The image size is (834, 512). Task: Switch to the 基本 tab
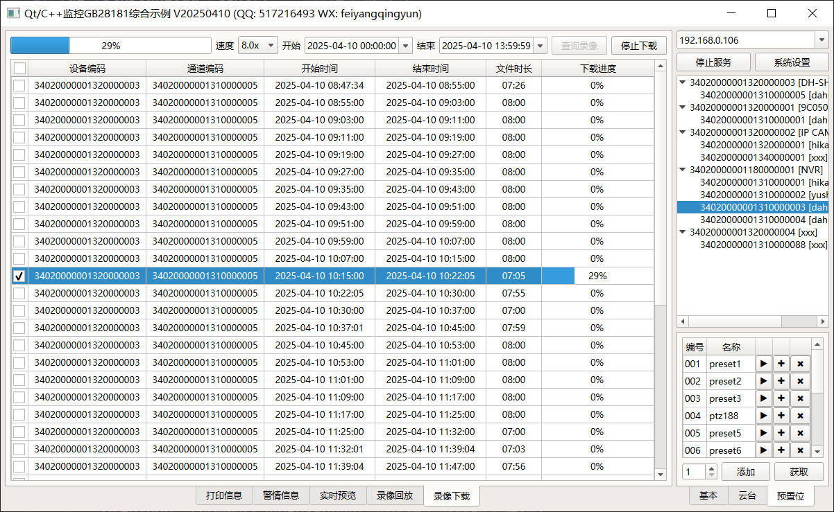pyautogui.click(x=708, y=495)
